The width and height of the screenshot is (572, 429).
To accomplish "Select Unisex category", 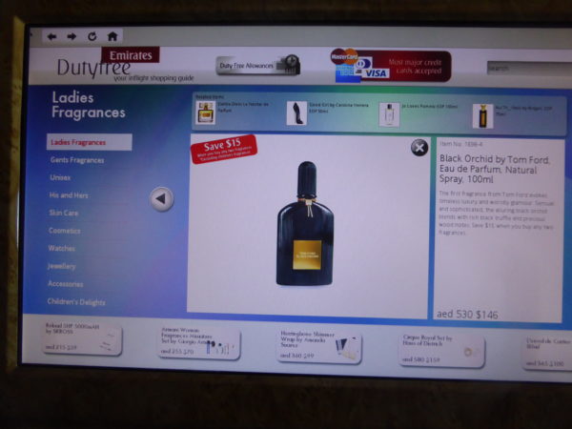I will [60, 177].
